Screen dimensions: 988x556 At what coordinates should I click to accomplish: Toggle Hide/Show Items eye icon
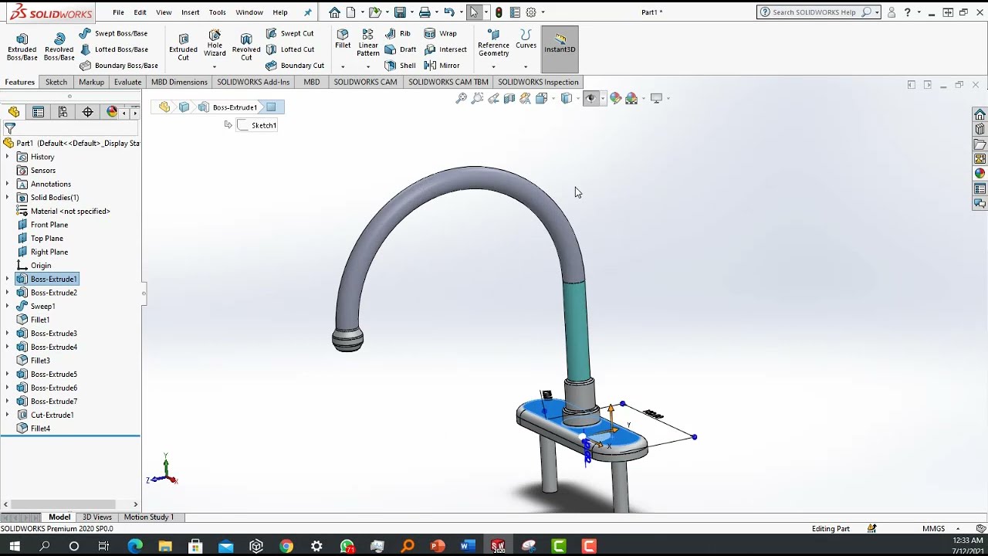click(591, 98)
